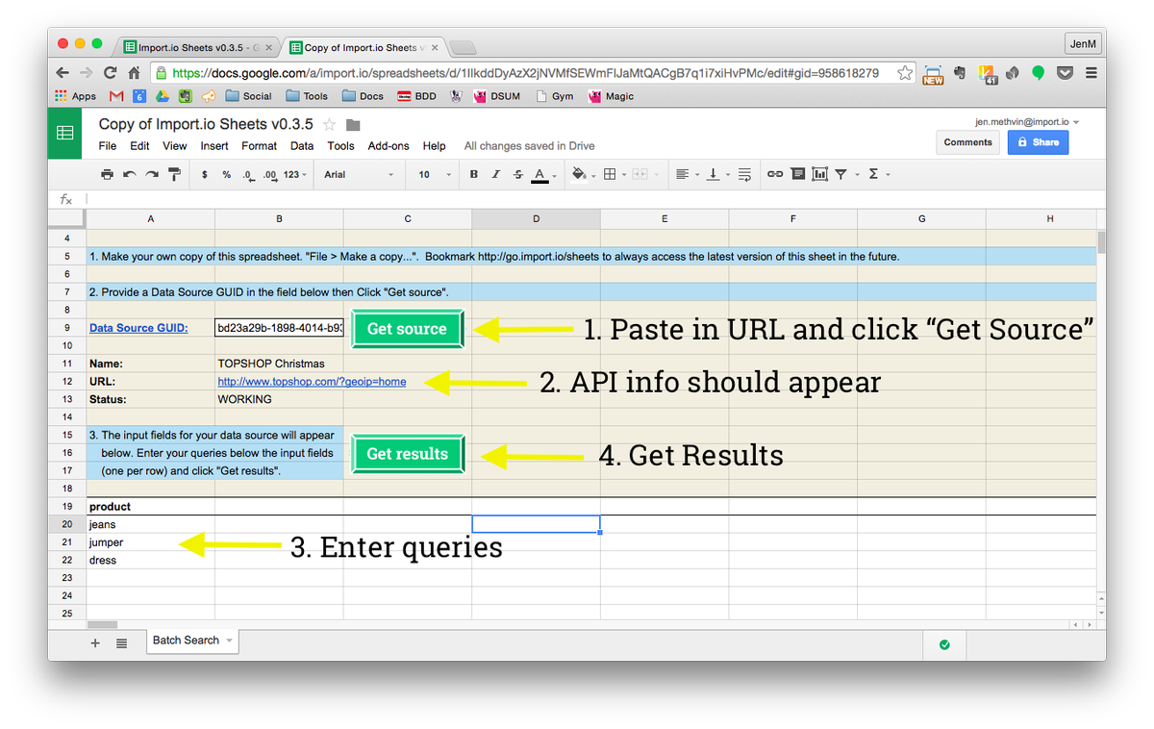
Task: Open the Chrome hamburger menu
Action: tap(1091, 73)
